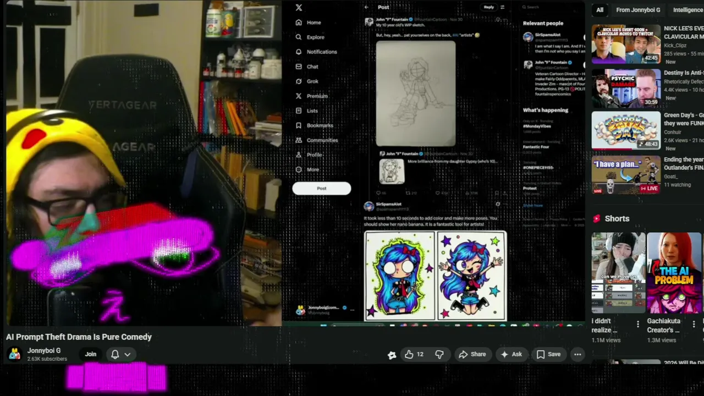Open the Psychic Damage Destiny video thumbnail
Image resolution: width=704 pixels, height=396 pixels.
pyautogui.click(x=626, y=88)
